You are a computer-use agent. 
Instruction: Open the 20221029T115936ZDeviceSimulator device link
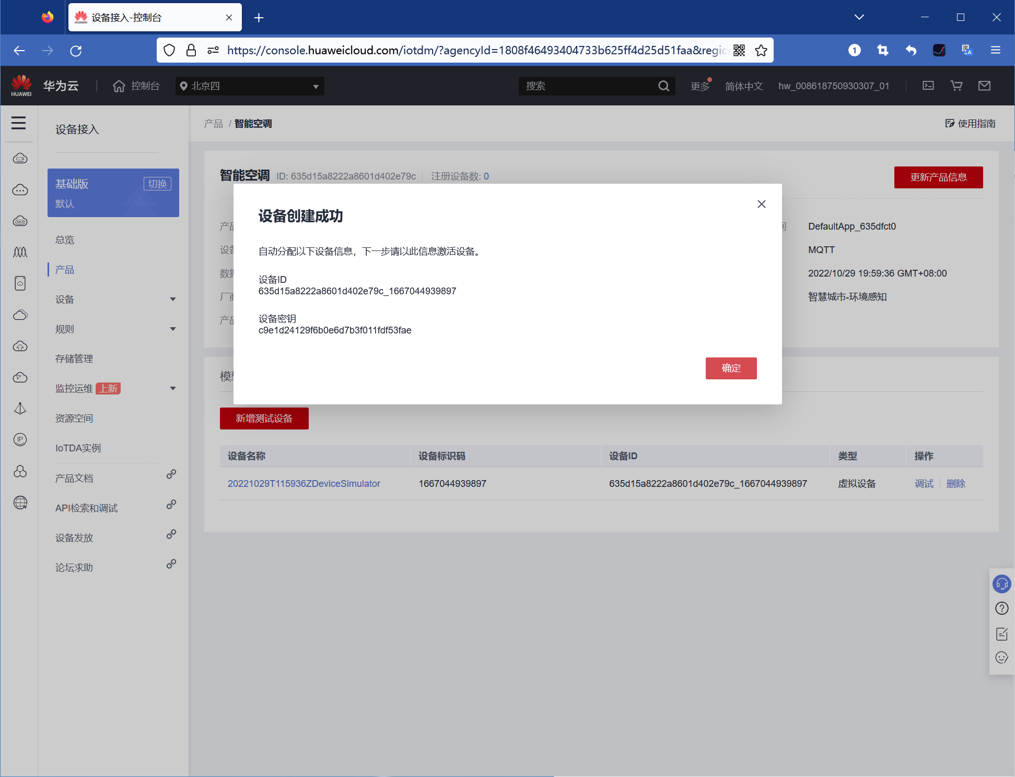click(x=304, y=484)
